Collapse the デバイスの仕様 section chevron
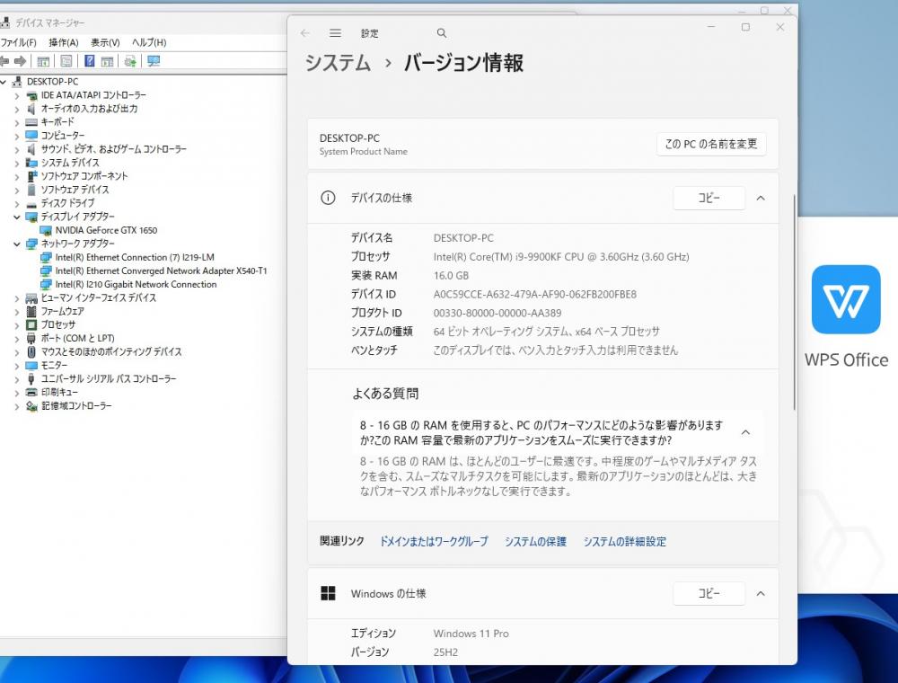The image size is (898, 683). coord(761,198)
